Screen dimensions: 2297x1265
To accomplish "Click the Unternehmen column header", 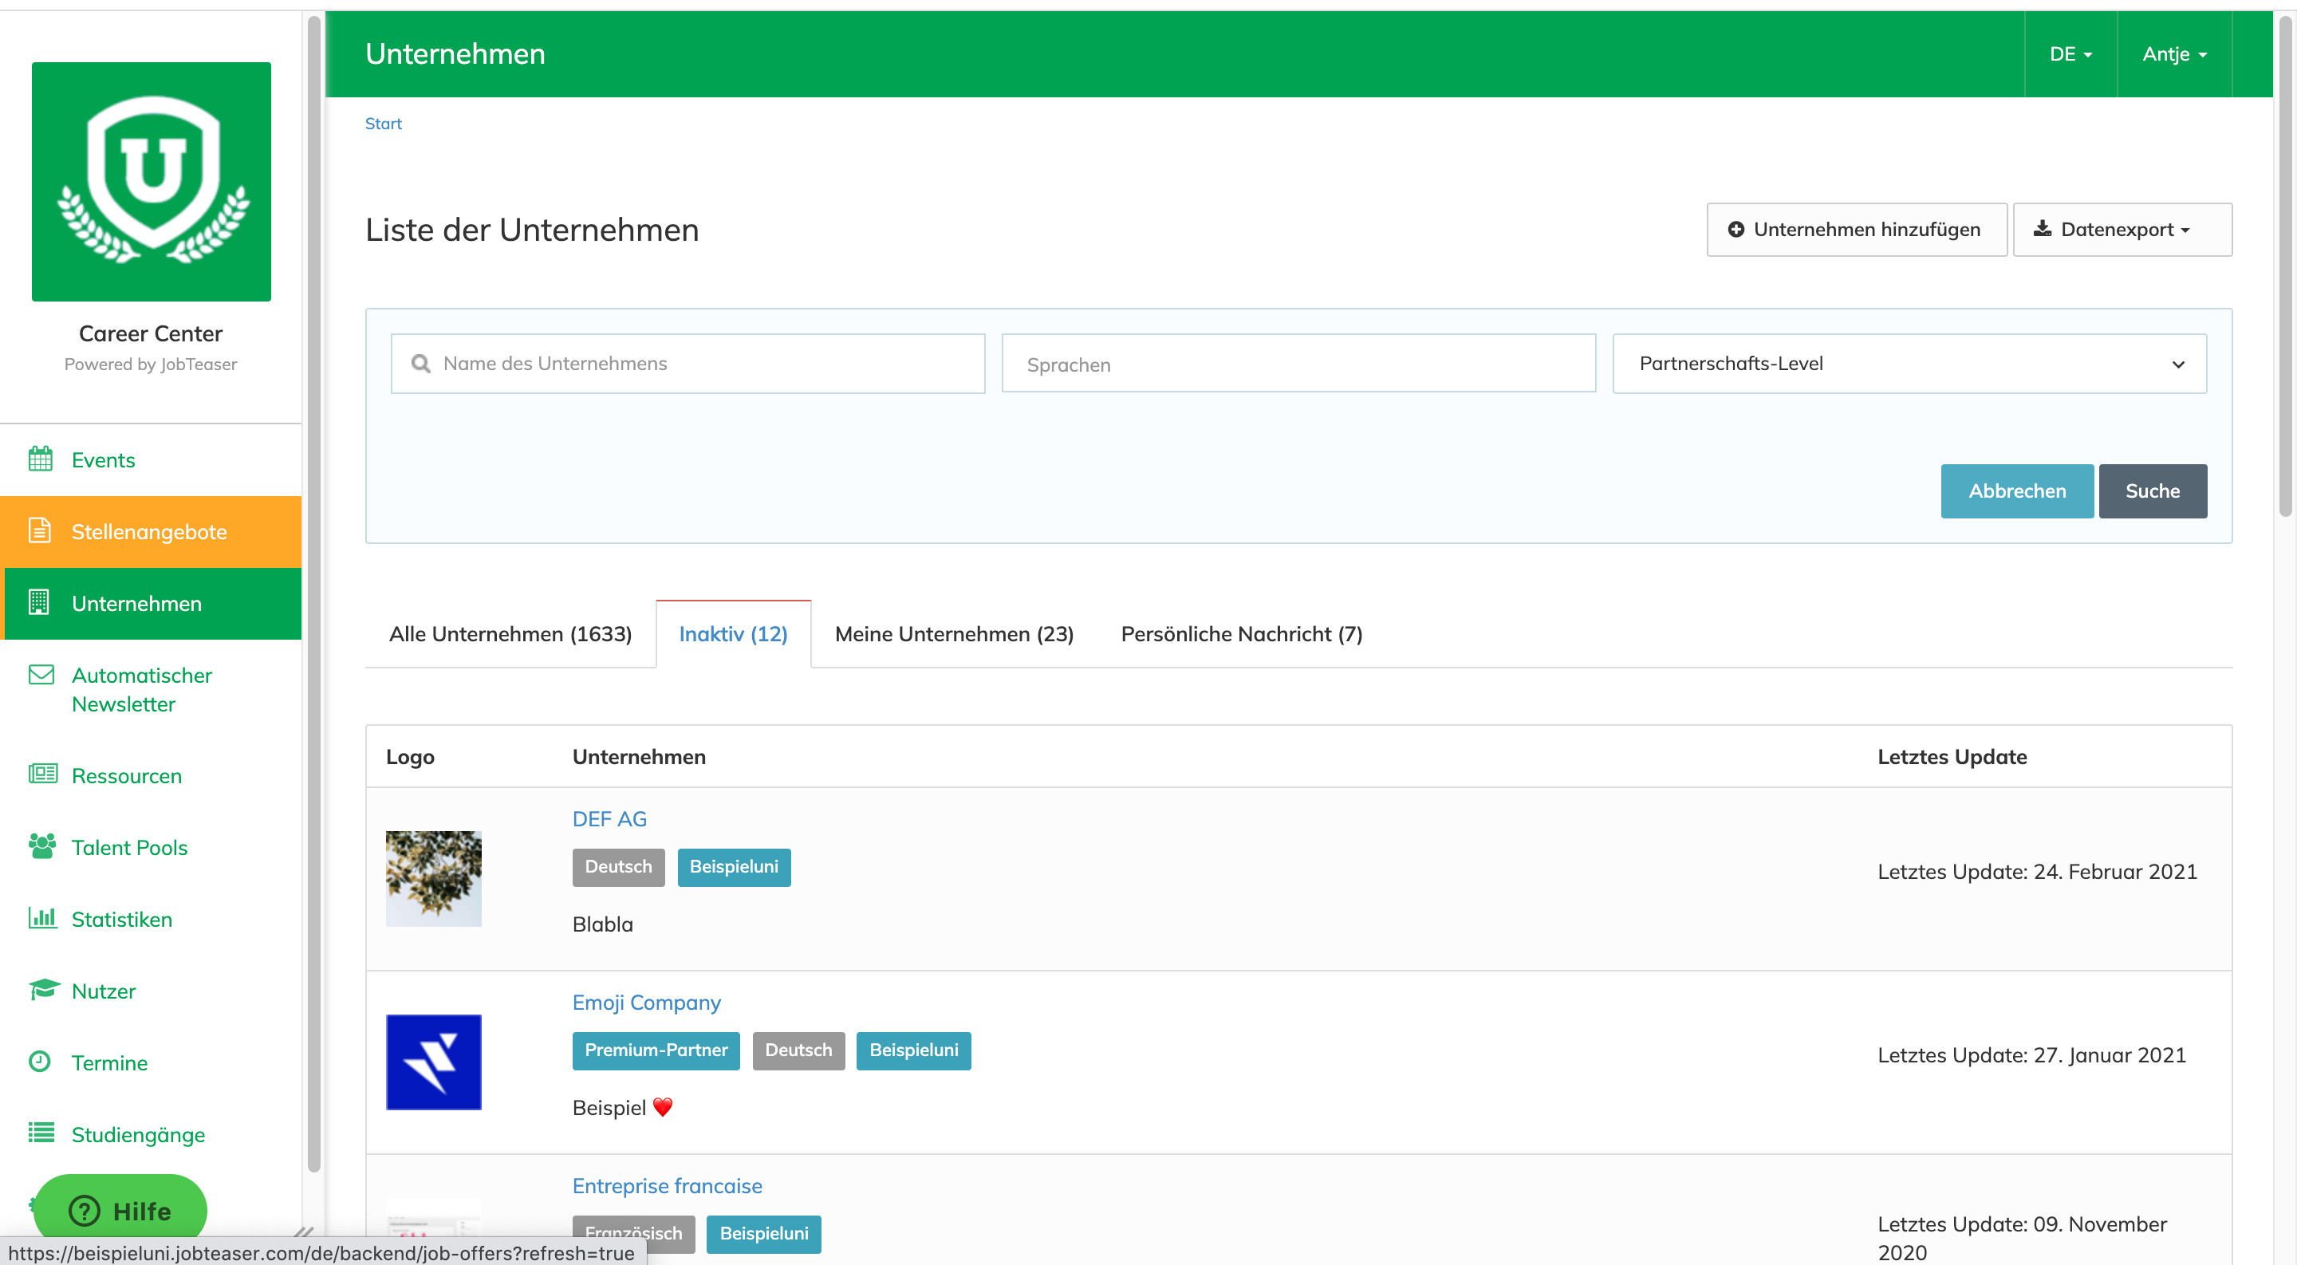I will point(638,756).
